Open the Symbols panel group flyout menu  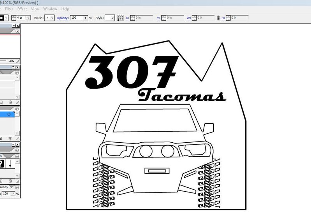pyautogui.click(x=17, y=150)
